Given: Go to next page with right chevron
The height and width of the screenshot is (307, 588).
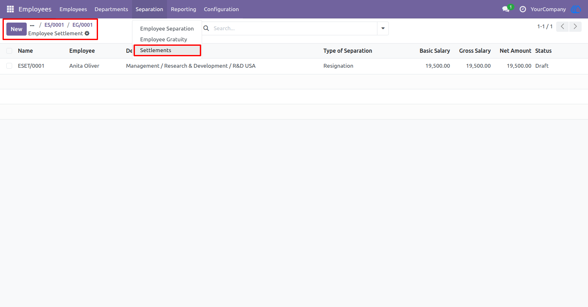Looking at the screenshot, I should (575, 27).
